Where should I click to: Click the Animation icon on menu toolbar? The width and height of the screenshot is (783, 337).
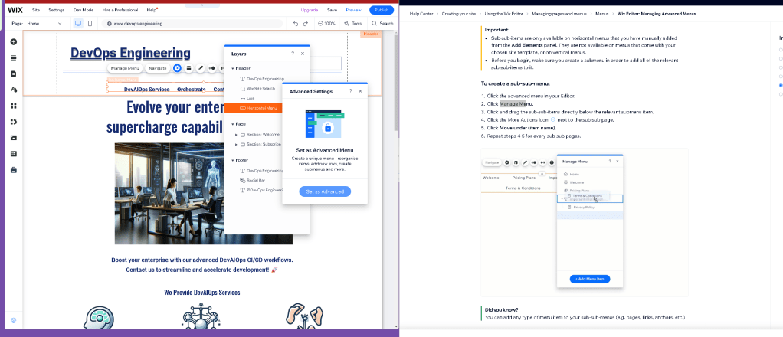coord(211,68)
